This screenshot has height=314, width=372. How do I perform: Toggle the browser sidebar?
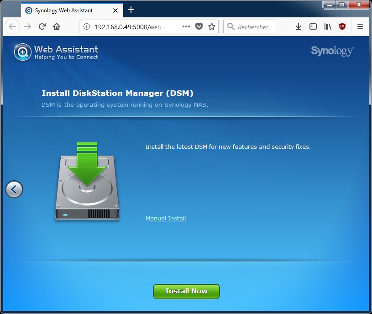click(x=313, y=27)
